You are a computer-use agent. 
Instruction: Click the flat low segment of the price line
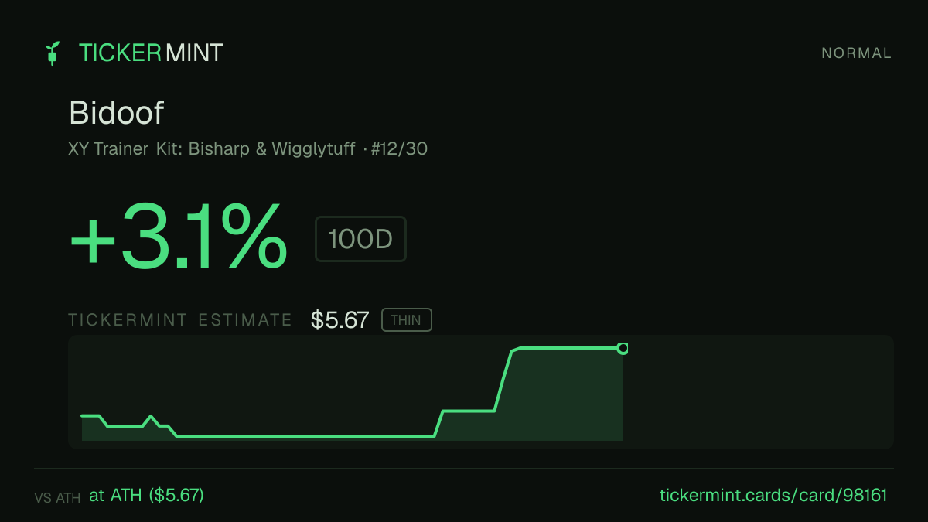coord(305,436)
